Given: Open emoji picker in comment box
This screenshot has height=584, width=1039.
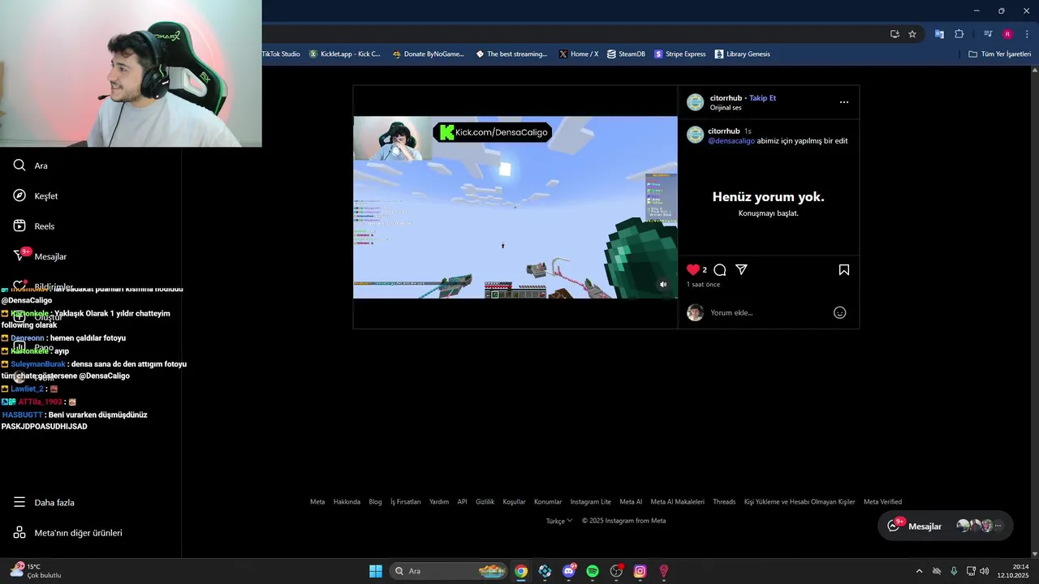Looking at the screenshot, I should click(x=840, y=312).
